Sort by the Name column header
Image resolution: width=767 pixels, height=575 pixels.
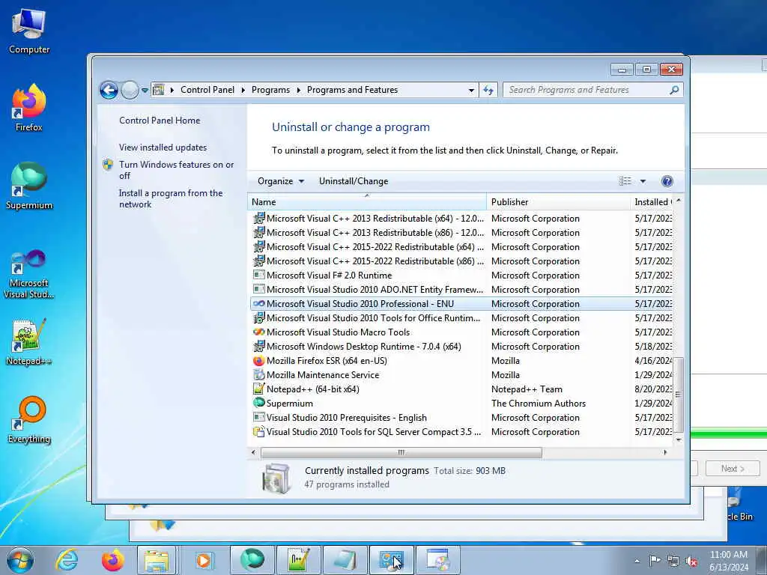(x=367, y=202)
